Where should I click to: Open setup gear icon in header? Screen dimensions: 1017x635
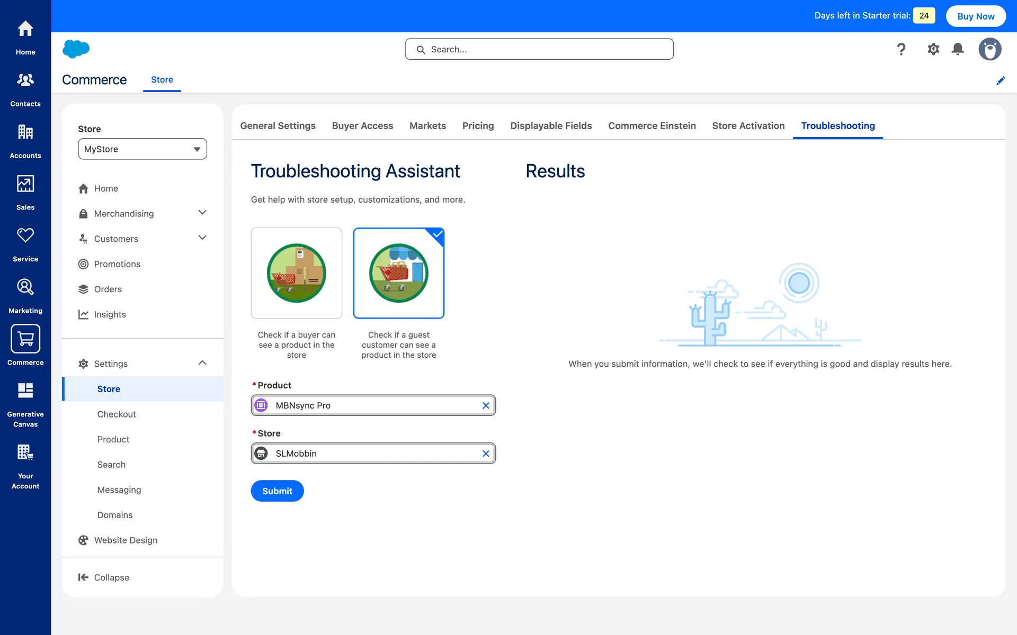[x=933, y=49]
